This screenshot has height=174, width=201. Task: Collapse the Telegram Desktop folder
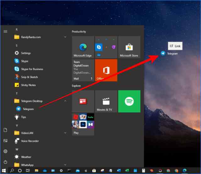[x=41, y=101]
